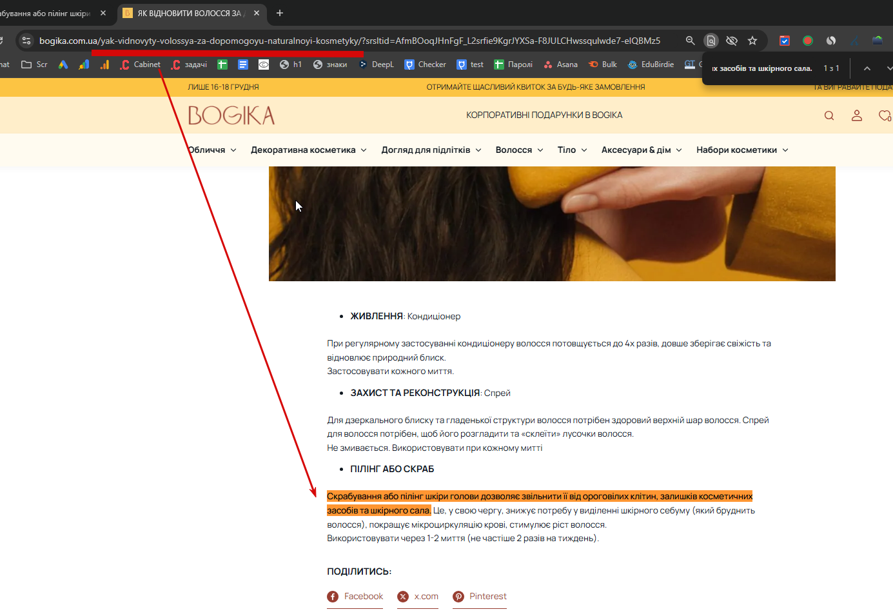Expand the Догляд для підлітків menu
The height and width of the screenshot is (616, 893).
pyautogui.click(x=431, y=150)
